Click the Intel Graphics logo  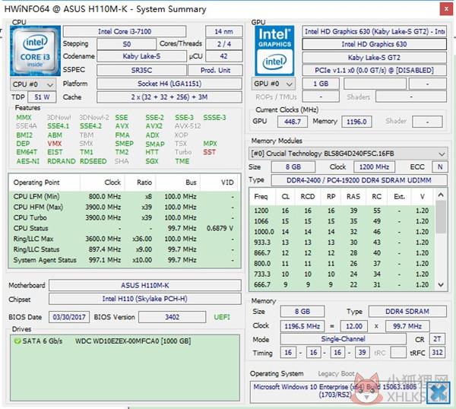[x=274, y=51]
